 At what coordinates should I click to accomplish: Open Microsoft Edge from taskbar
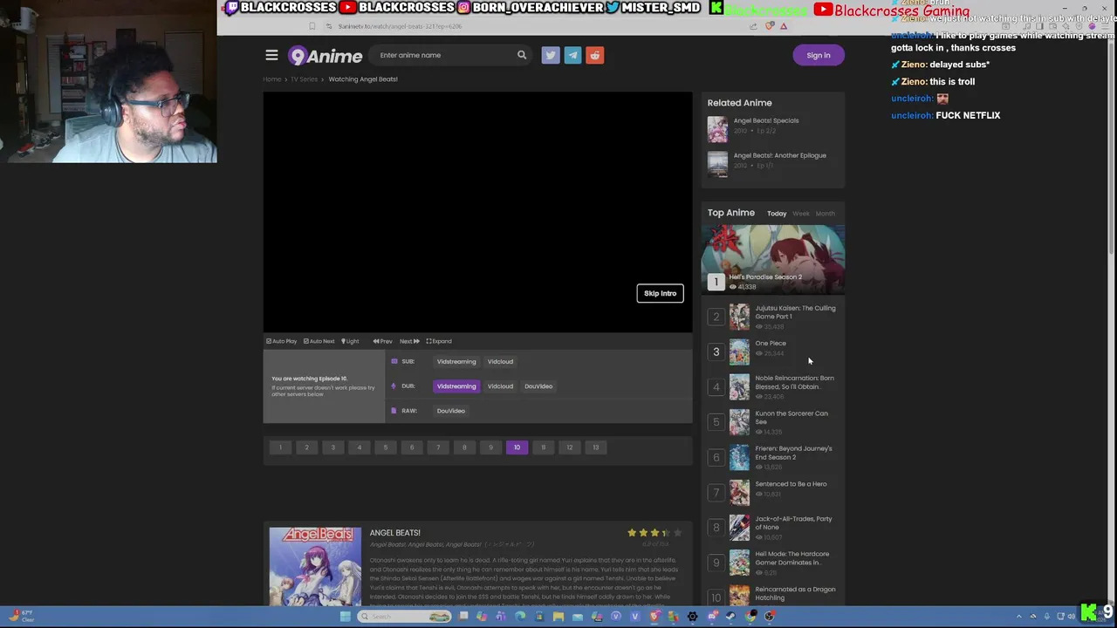pyautogui.click(x=520, y=616)
